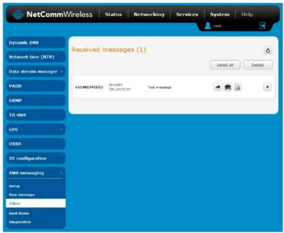Select the Inbox submenu item
The height and width of the screenshot is (233, 284).
pyautogui.click(x=36, y=203)
